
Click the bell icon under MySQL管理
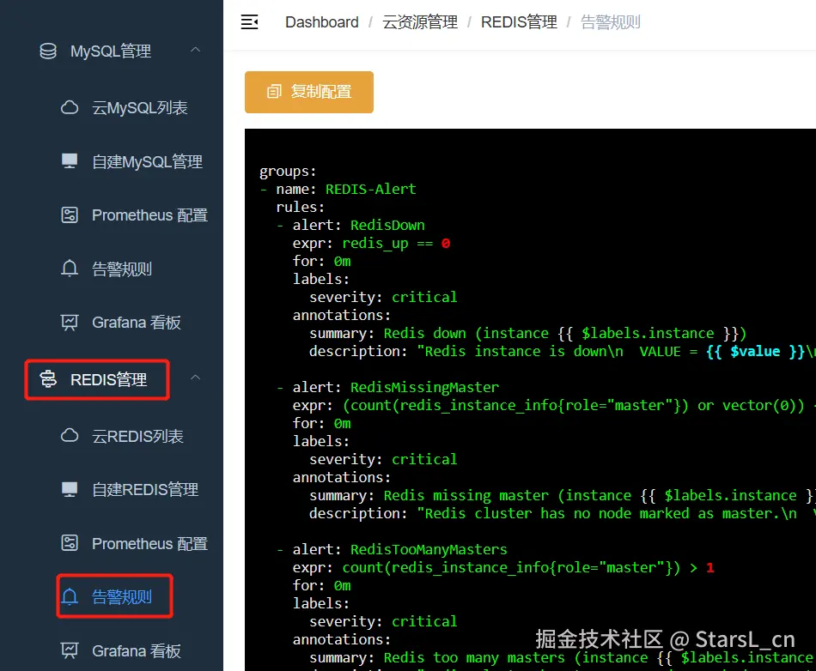coord(70,269)
